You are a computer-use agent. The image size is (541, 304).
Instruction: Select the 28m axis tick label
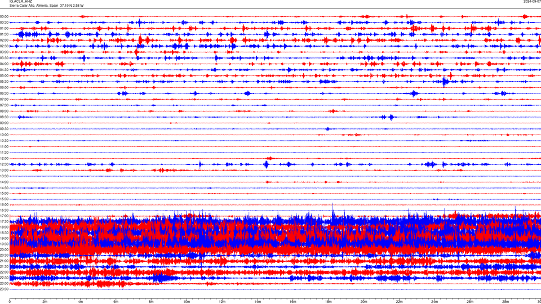(505, 302)
